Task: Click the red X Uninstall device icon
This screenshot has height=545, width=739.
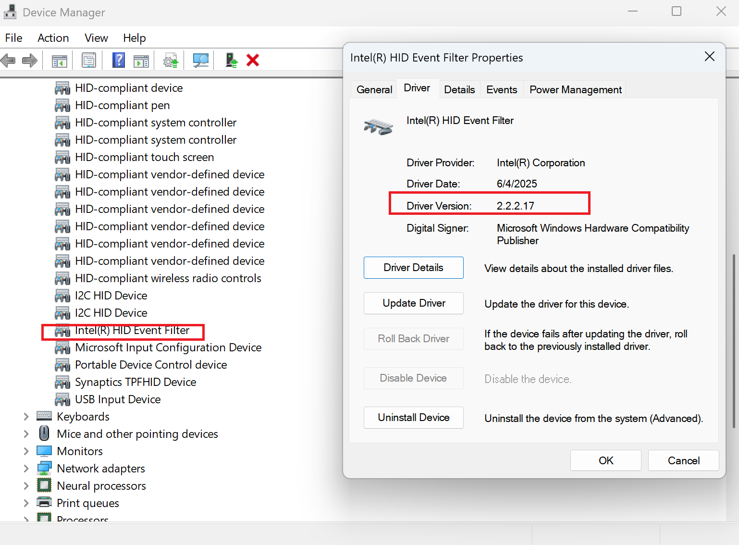Action: click(x=253, y=61)
